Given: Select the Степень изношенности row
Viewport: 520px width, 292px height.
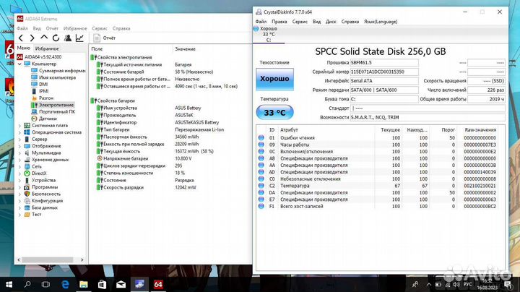Looking at the screenshot, I should 170,173.
